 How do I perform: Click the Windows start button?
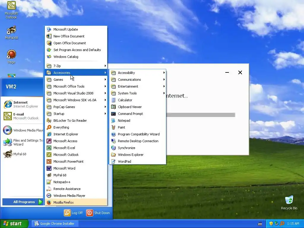tap(14, 224)
